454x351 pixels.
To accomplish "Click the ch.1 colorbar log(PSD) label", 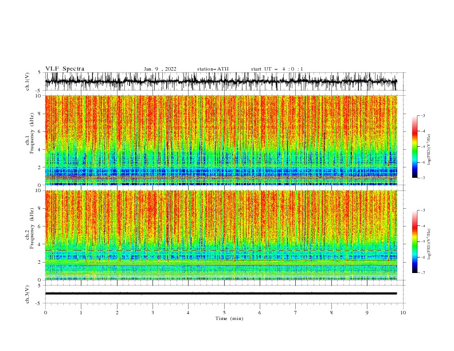I will 429,150.
